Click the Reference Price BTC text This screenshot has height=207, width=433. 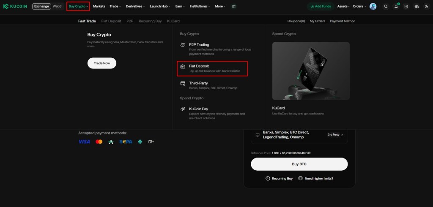(x=281, y=153)
